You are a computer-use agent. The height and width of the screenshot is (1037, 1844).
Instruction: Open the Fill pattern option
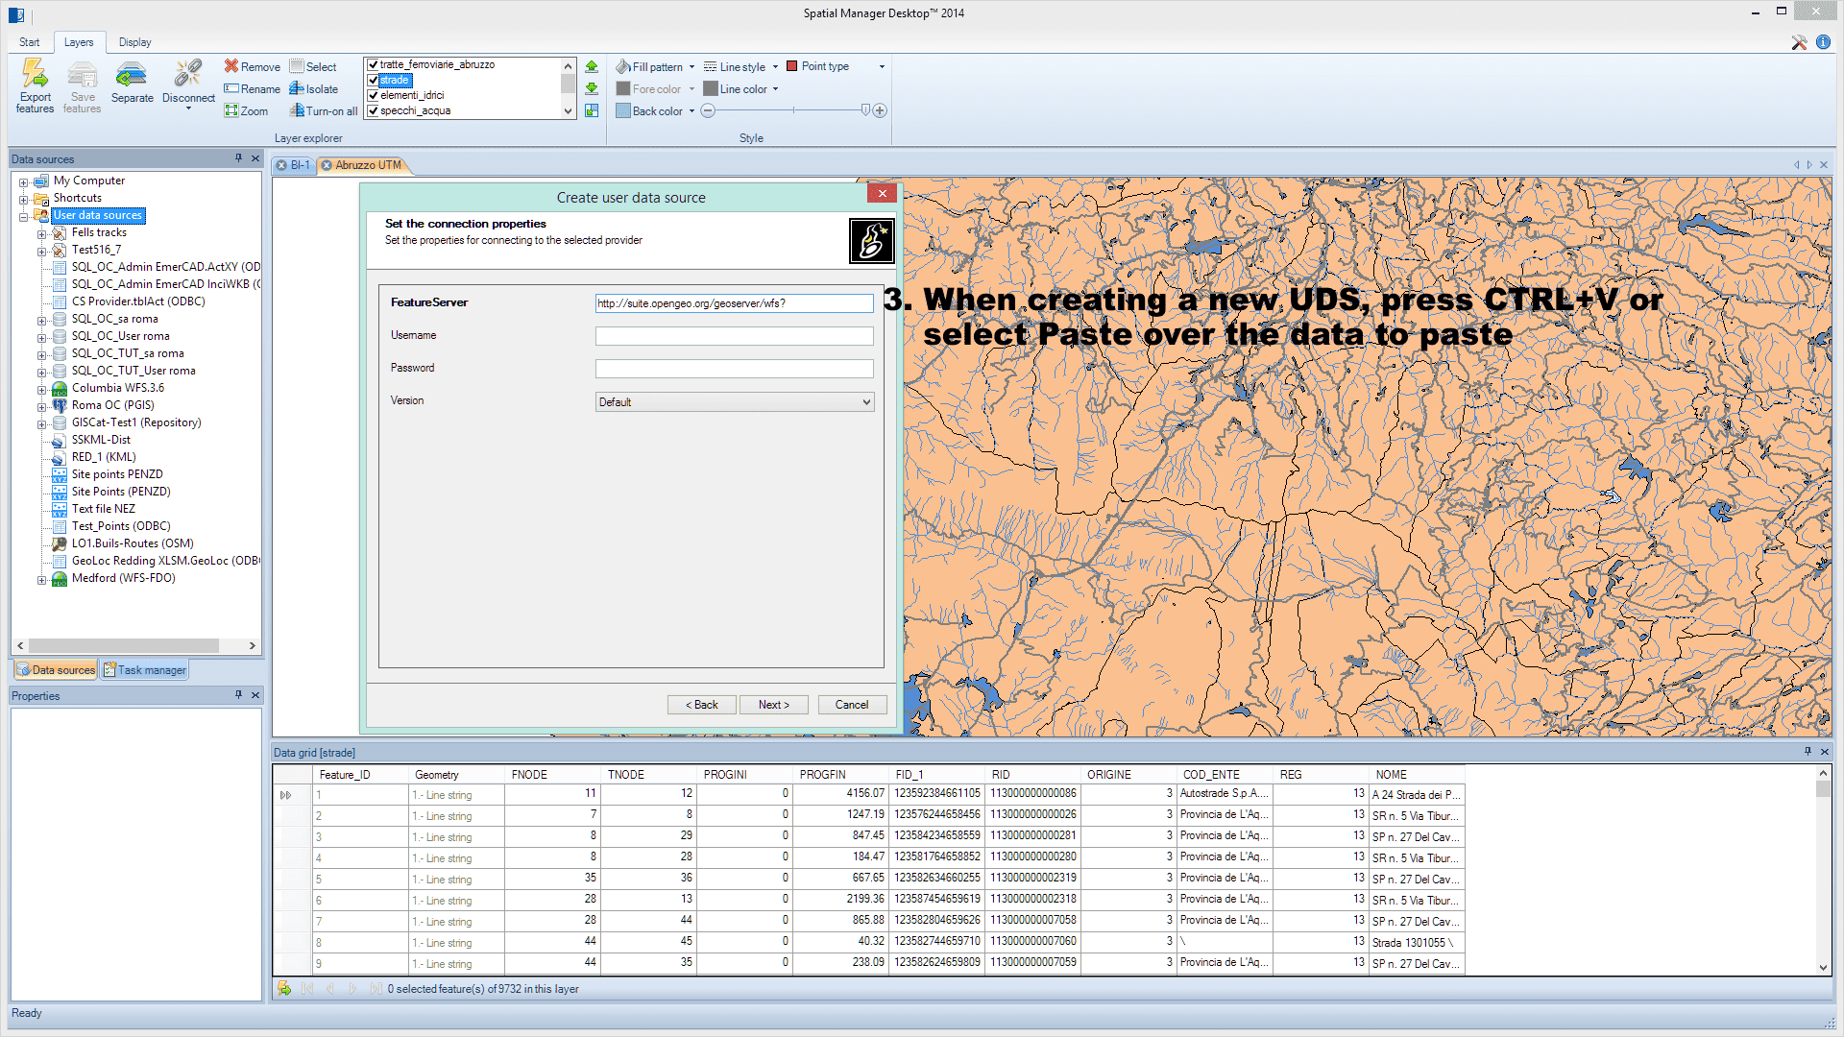coord(655,66)
